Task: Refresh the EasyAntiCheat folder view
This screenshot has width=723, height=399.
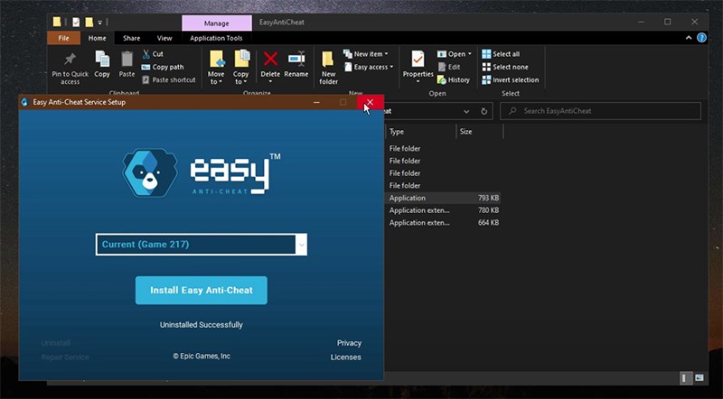Action: [484, 111]
